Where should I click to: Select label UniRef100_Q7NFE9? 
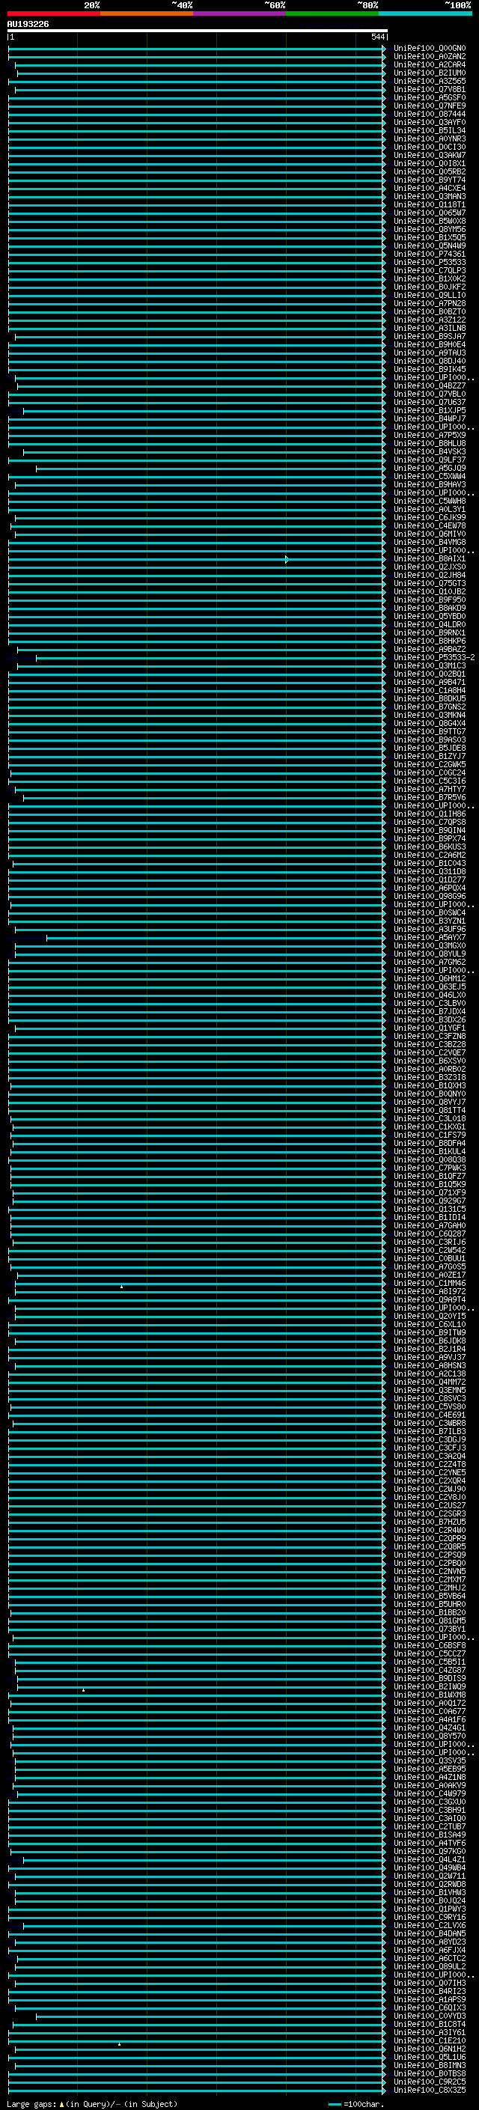click(430, 106)
